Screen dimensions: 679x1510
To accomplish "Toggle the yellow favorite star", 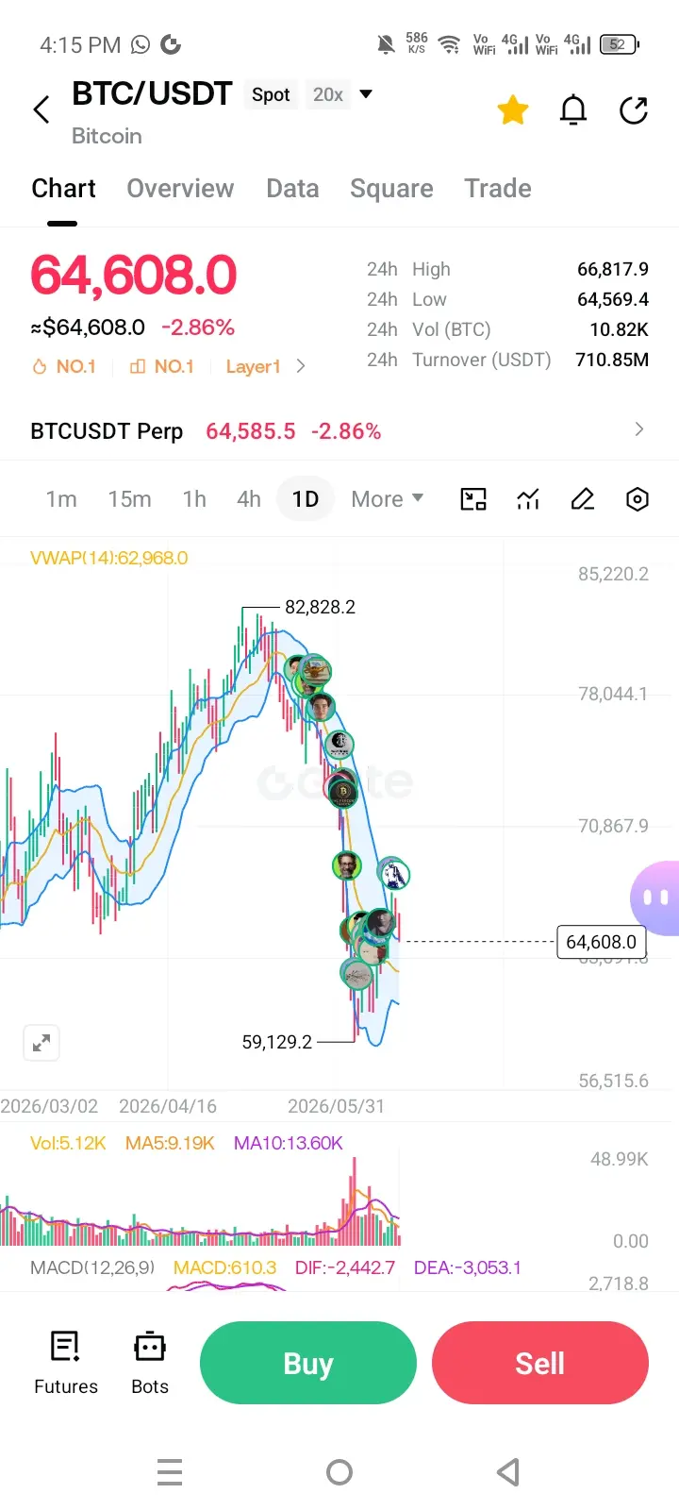I will point(513,110).
